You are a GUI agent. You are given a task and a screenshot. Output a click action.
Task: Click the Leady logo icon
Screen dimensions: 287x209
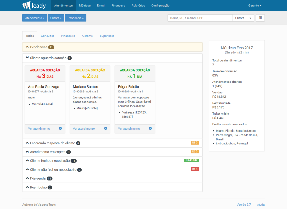[x=26, y=6]
